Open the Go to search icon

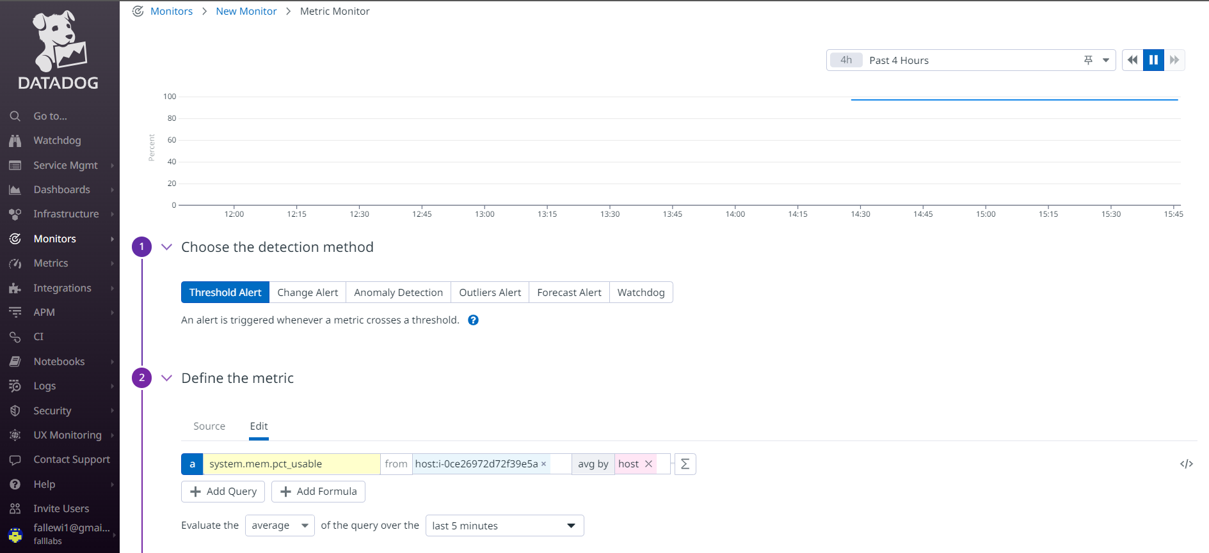click(15, 116)
